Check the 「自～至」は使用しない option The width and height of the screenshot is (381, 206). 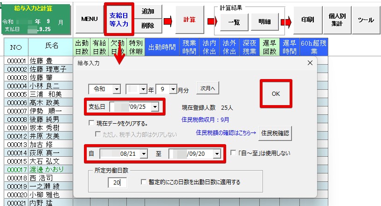235,153
